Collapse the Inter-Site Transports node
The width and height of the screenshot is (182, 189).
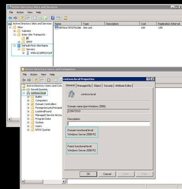[15, 35]
